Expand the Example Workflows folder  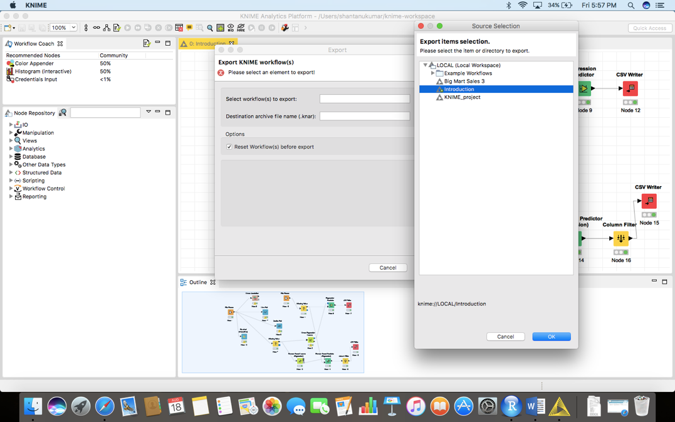pos(432,73)
